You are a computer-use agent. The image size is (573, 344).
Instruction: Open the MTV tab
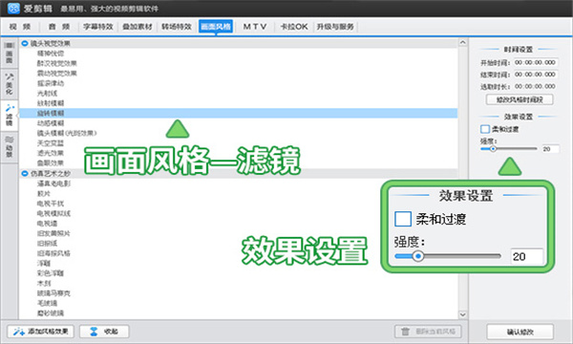pos(255,27)
